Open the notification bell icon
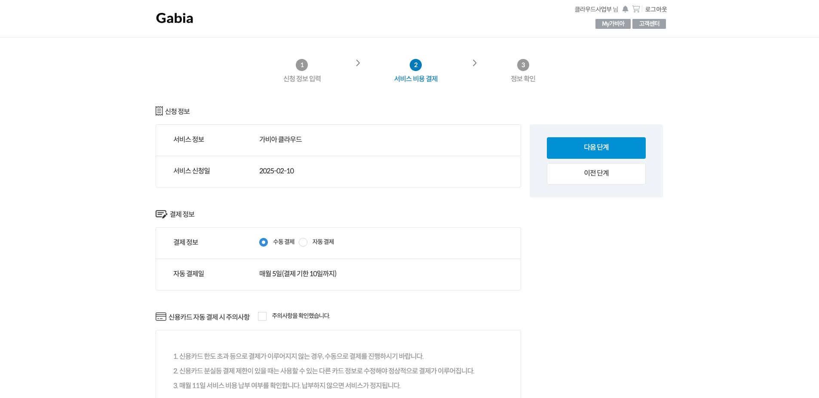The height and width of the screenshot is (398, 819). (x=625, y=9)
